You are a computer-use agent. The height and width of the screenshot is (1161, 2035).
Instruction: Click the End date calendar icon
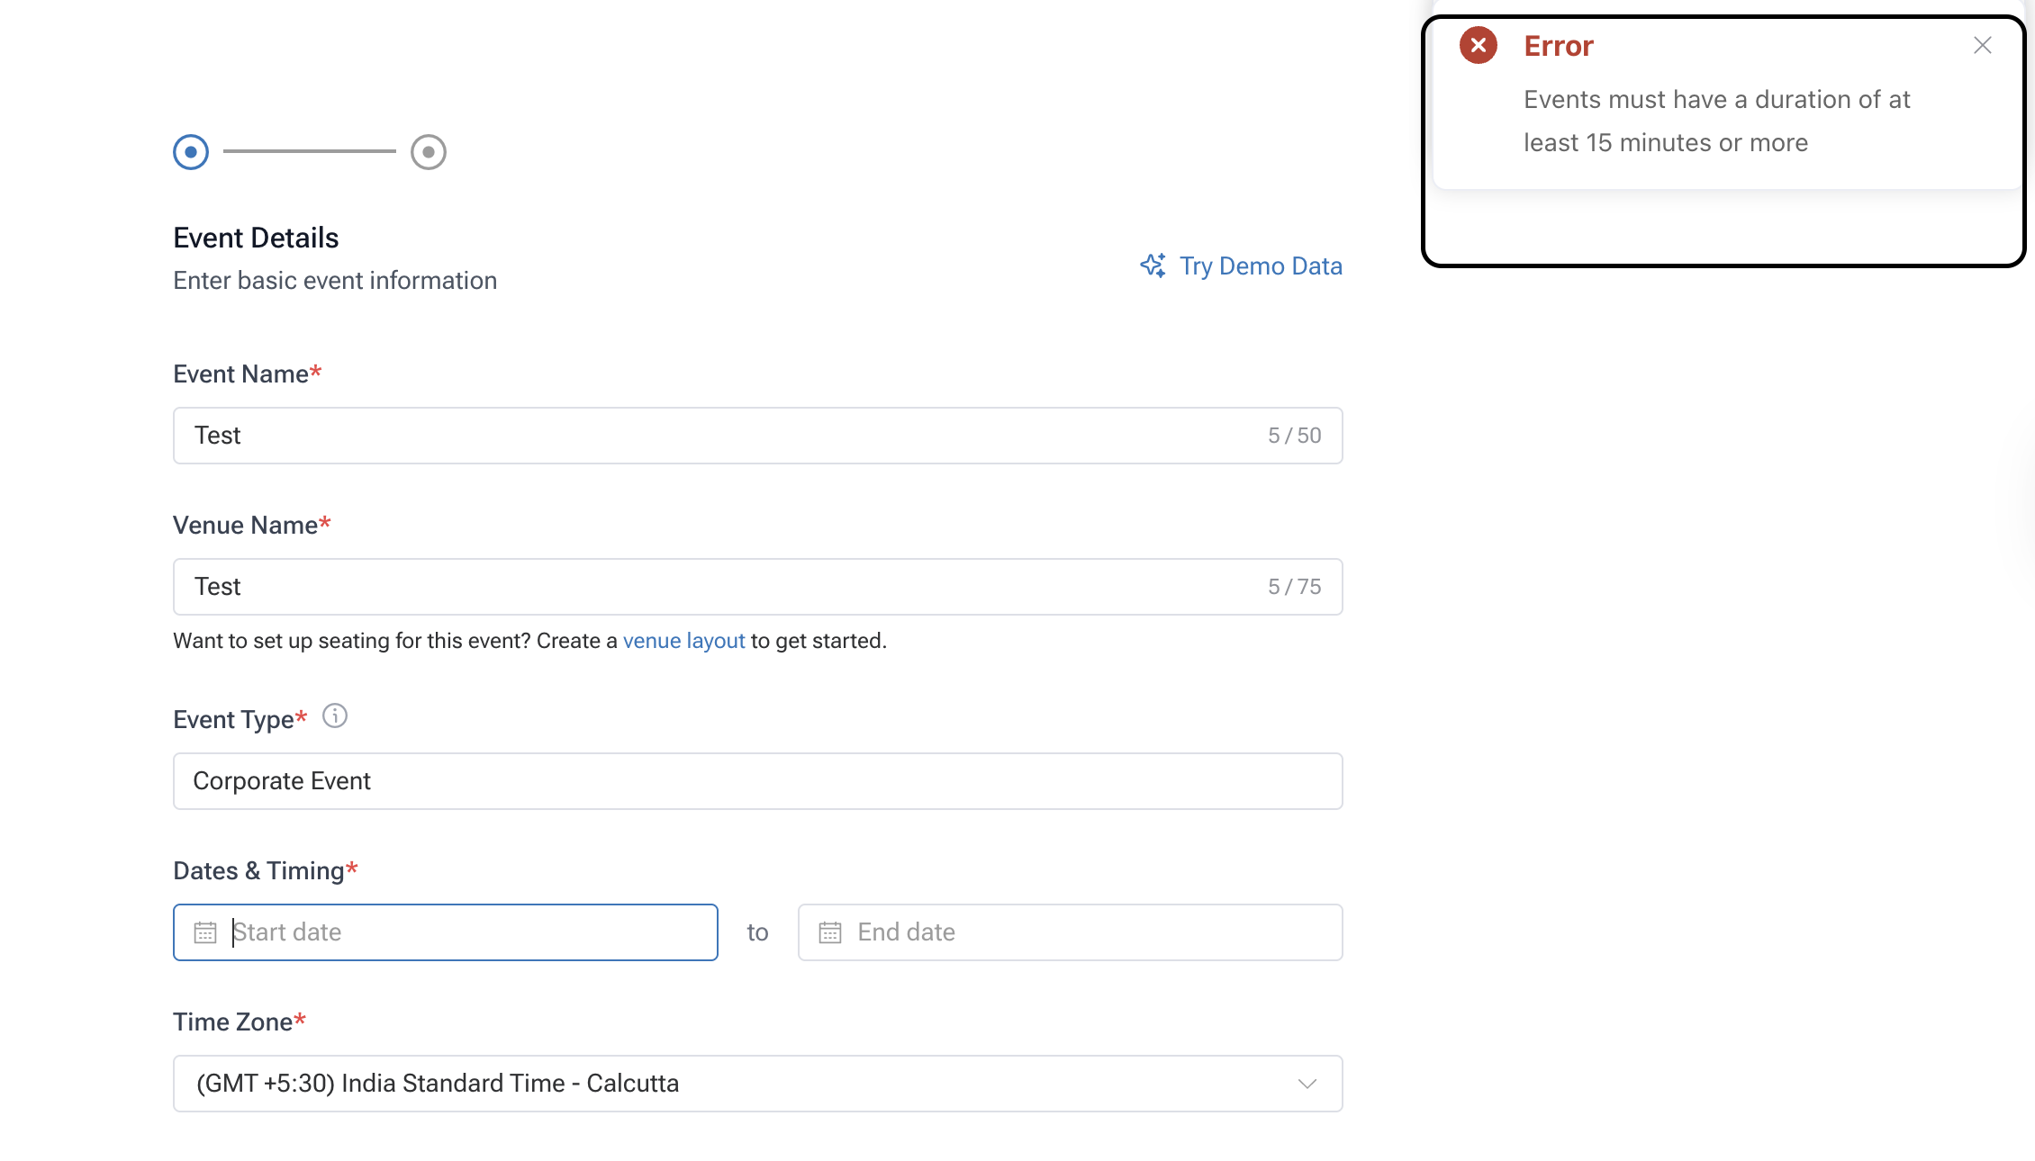830,932
